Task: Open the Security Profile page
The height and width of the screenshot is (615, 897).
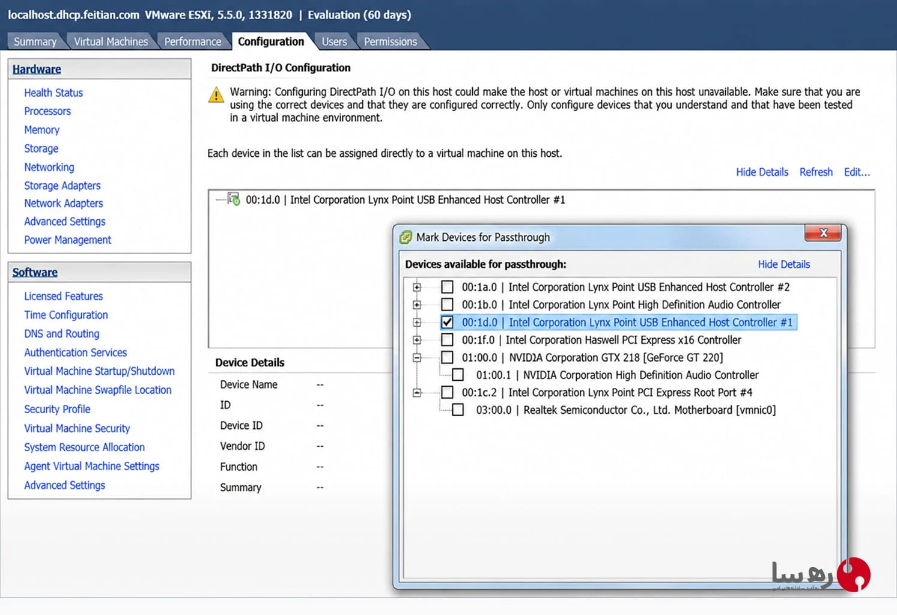Action: pos(57,409)
